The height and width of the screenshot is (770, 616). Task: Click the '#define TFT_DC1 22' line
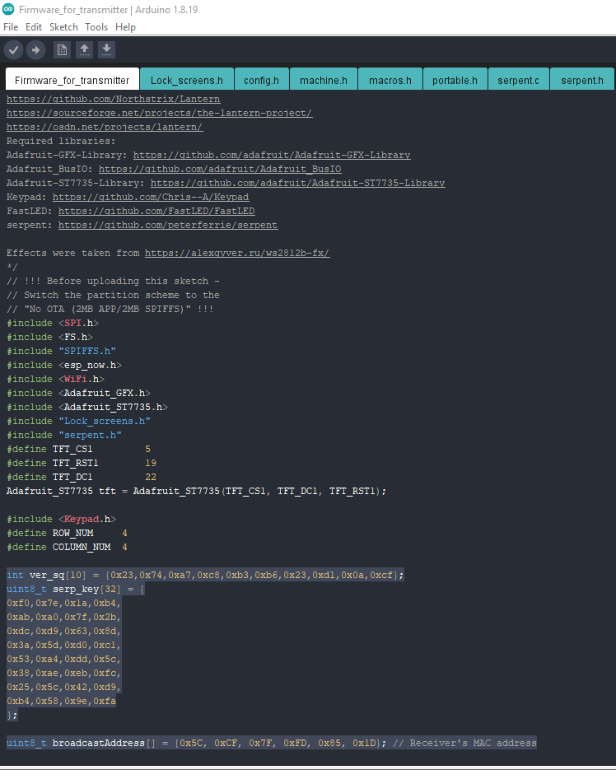click(82, 477)
